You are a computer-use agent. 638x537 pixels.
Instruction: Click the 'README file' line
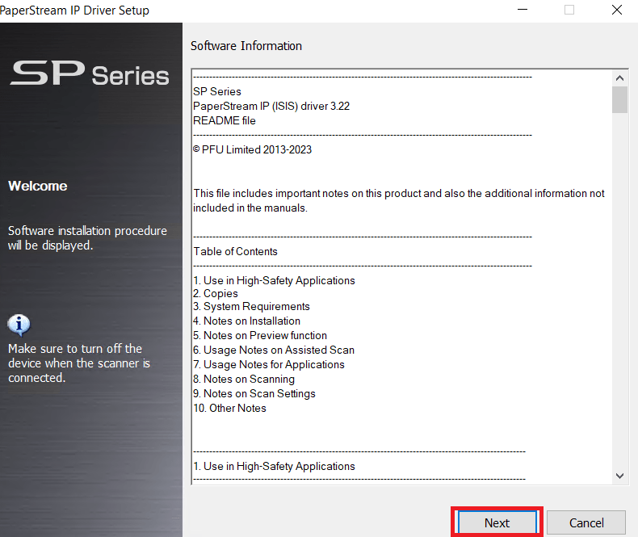click(225, 121)
